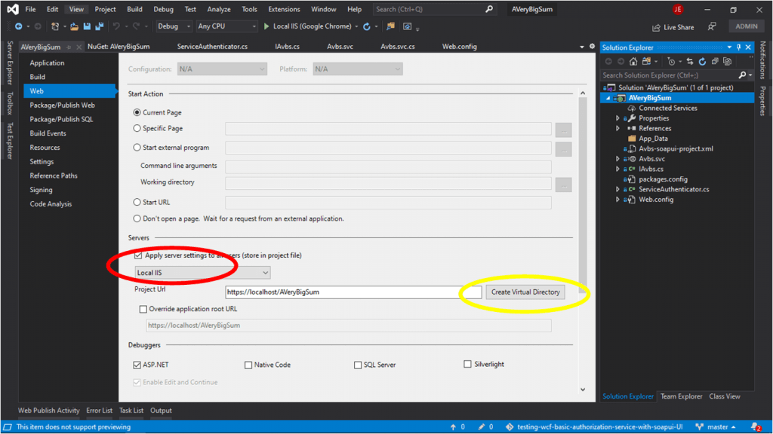Viewport: 773px width, 434px height.
Task: Click Collapse All icon in Solution Explorer
Action: pyautogui.click(x=715, y=62)
